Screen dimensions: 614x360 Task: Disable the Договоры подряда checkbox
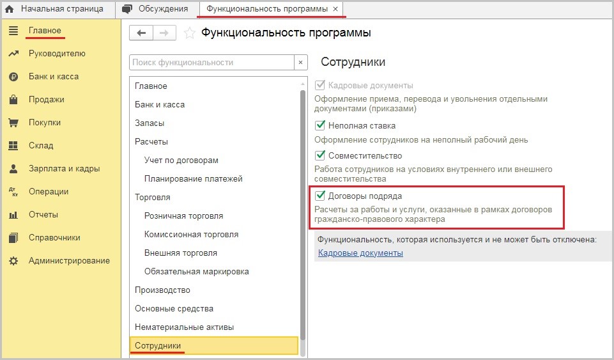coord(320,195)
